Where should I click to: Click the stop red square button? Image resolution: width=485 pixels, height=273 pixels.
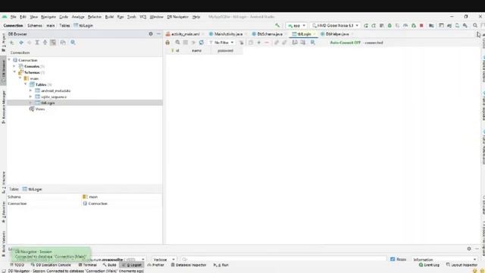(421, 25)
